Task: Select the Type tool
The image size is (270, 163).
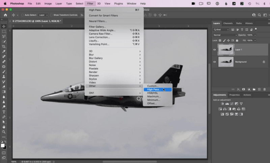Action: click(4, 112)
